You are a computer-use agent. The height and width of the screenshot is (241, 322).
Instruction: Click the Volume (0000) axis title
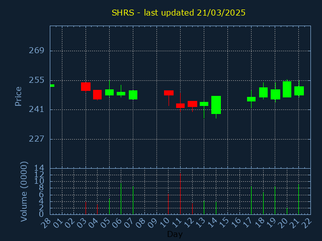24,192
